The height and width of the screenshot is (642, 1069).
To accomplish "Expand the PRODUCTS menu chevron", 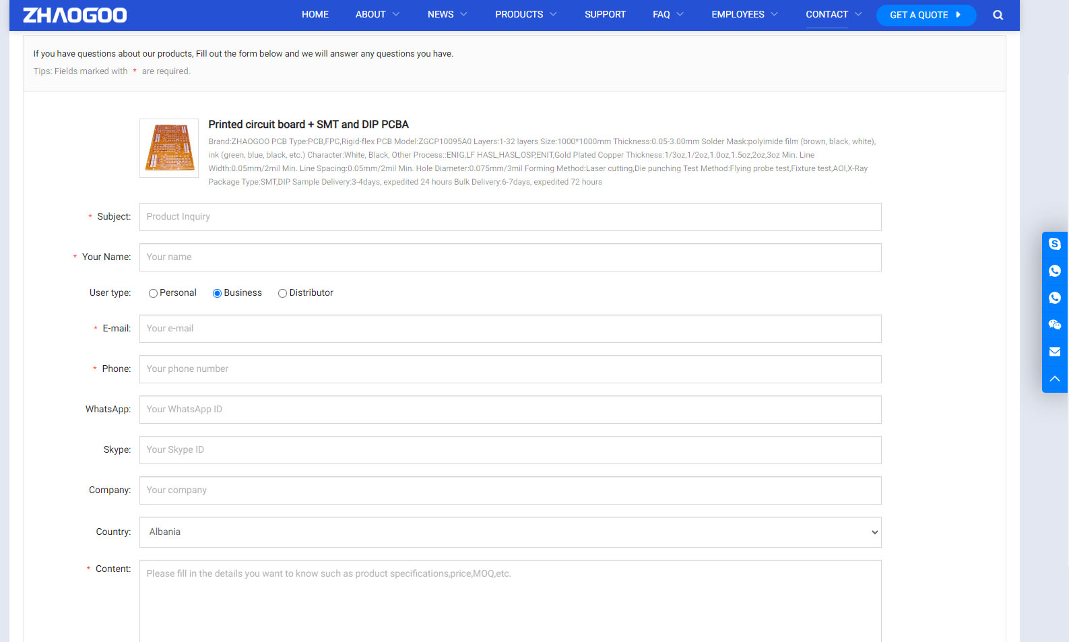I will (x=553, y=14).
